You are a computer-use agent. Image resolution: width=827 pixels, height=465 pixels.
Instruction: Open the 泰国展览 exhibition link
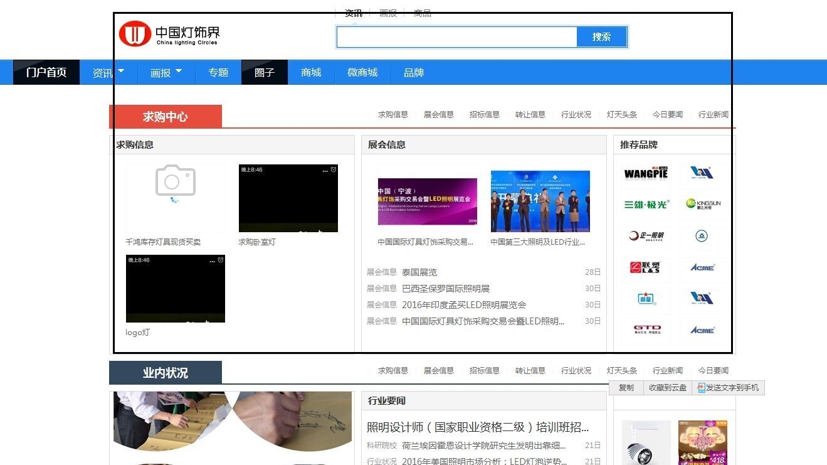click(x=419, y=272)
